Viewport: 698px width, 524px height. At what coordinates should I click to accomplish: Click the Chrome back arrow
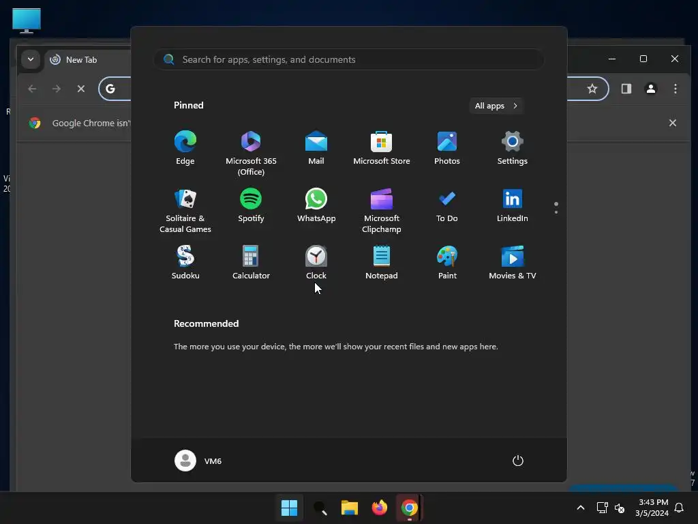[x=32, y=89]
